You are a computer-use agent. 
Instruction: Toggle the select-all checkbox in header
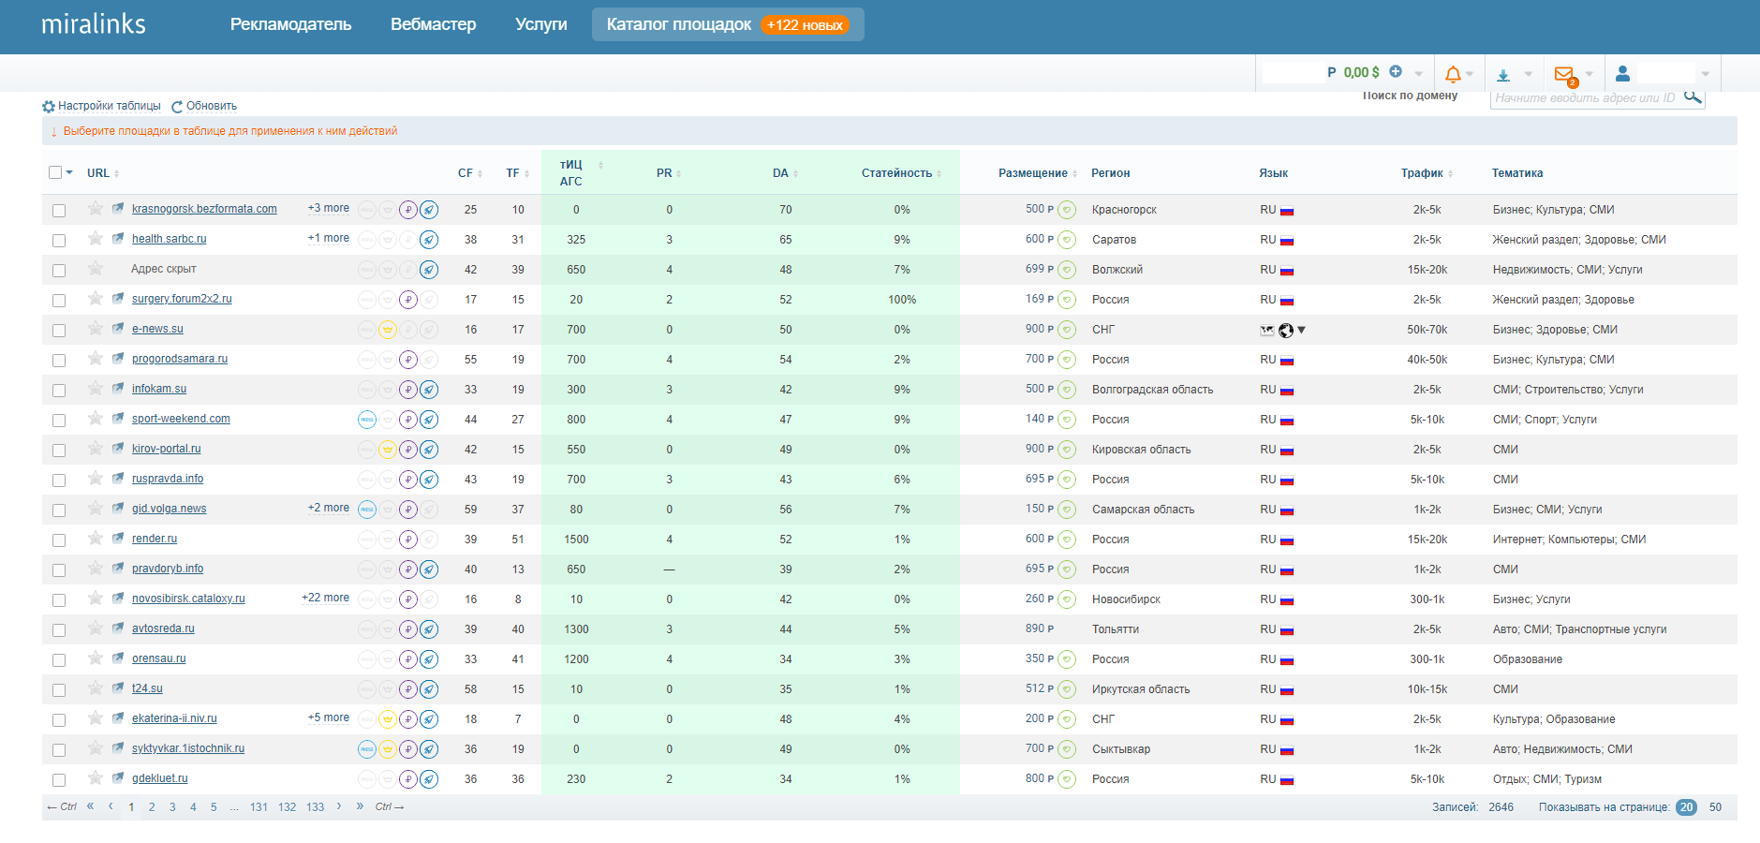55,172
